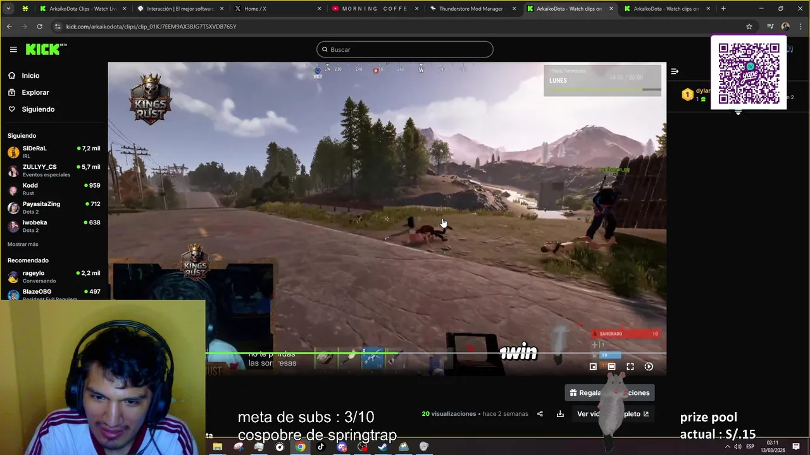
Task: Open the ZULLYY_CS channel
Action: tap(54, 170)
